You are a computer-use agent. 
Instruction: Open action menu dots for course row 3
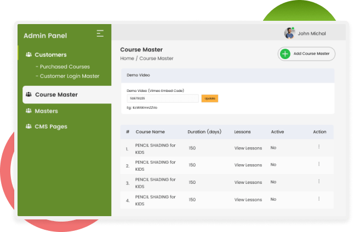[319, 181]
